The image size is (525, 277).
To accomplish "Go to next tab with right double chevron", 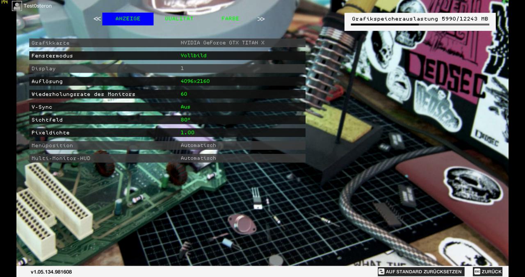I will tap(261, 19).
